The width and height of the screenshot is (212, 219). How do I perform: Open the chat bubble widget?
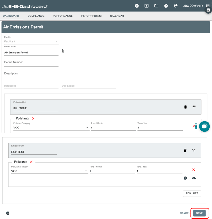tap(204, 126)
